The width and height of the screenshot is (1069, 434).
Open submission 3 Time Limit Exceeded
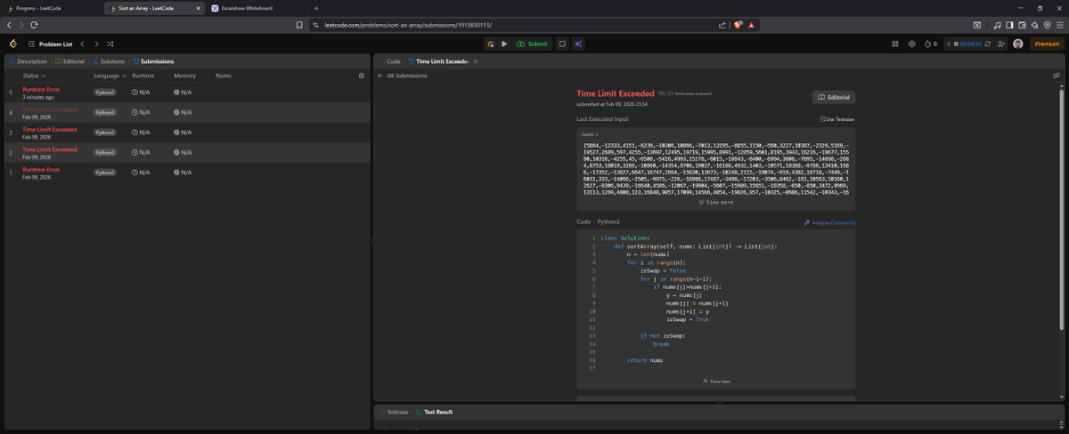click(187, 133)
